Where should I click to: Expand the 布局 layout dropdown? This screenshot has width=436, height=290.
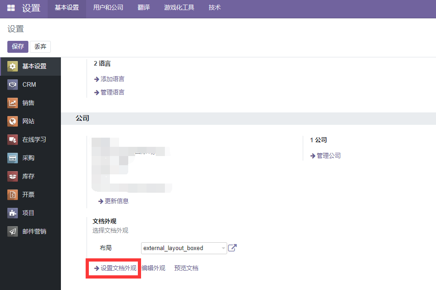coord(184,248)
